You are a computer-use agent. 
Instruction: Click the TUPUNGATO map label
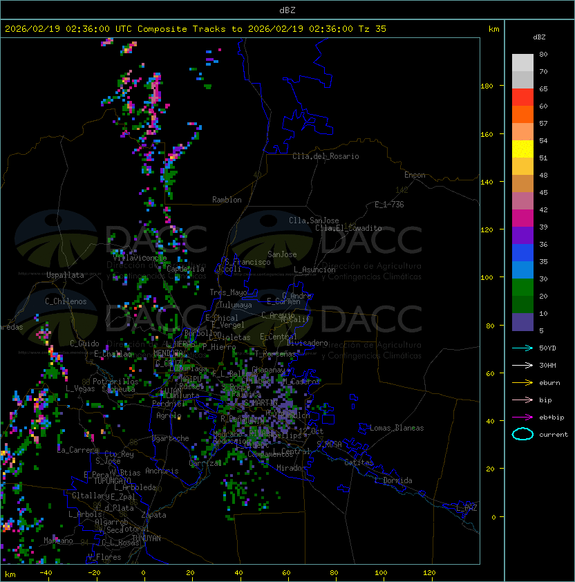[x=112, y=480]
